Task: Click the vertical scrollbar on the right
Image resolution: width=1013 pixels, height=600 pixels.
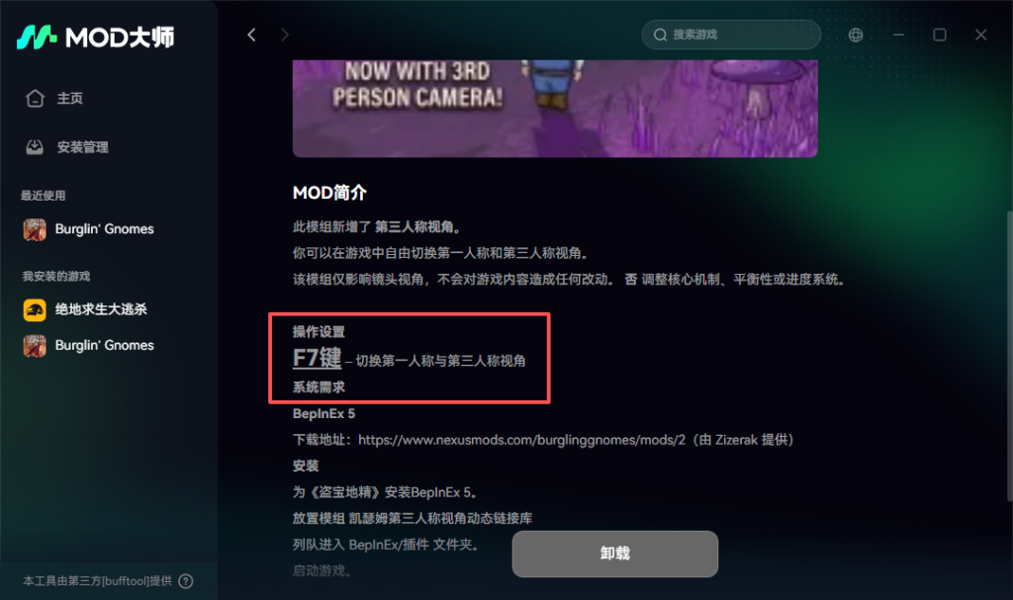Action: tap(1009, 355)
